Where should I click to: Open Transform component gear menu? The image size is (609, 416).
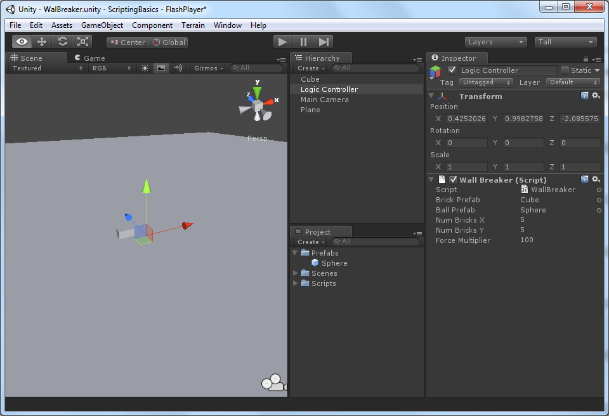coord(596,96)
